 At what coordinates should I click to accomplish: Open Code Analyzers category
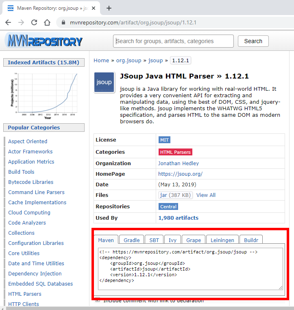coord(27,223)
